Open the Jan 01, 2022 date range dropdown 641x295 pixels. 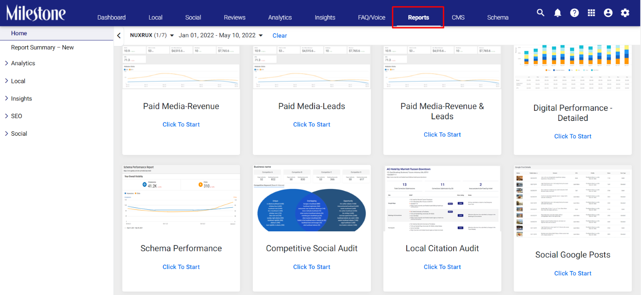tap(221, 35)
